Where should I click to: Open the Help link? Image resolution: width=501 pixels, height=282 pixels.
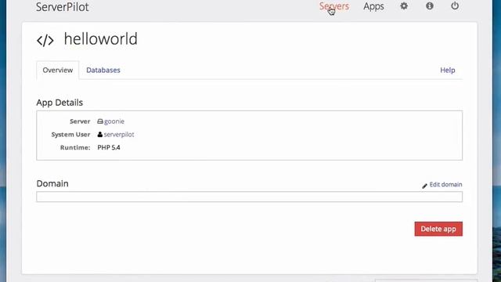click(x=447, y=70)
